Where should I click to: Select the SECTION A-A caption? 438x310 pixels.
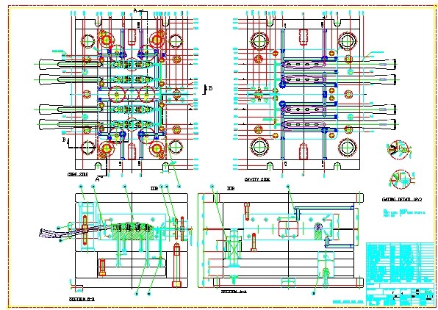(234, 292)
